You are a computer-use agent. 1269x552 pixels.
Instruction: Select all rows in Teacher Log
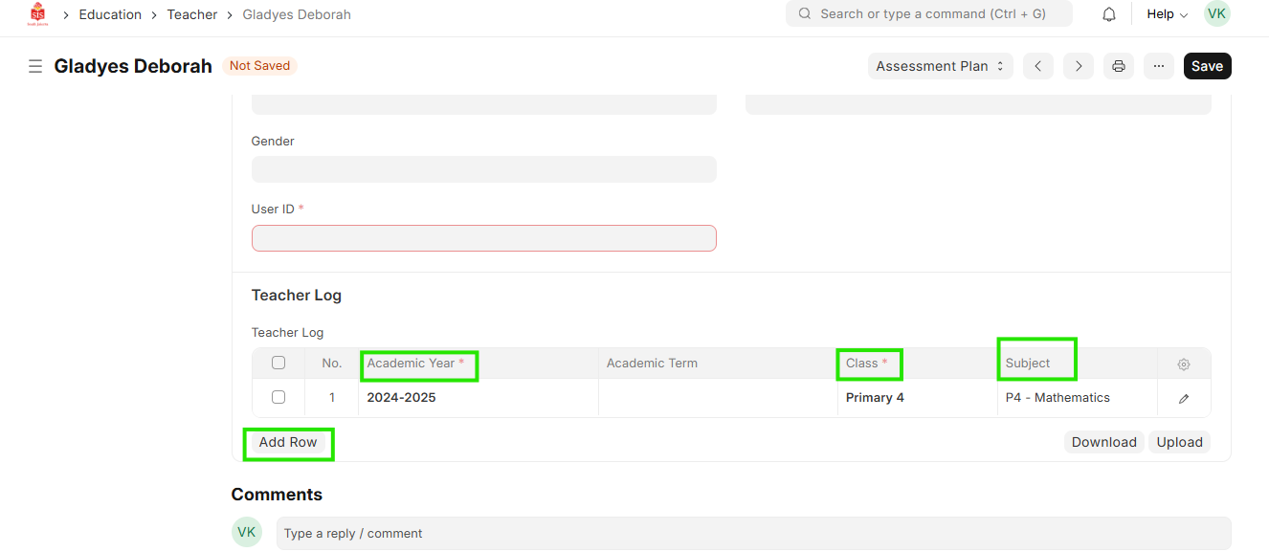click(278, 363)
